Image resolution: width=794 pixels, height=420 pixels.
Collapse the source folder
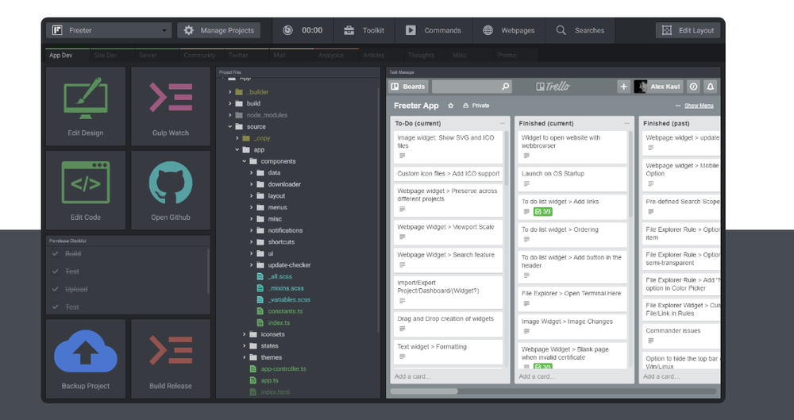(x=230, y=127)
